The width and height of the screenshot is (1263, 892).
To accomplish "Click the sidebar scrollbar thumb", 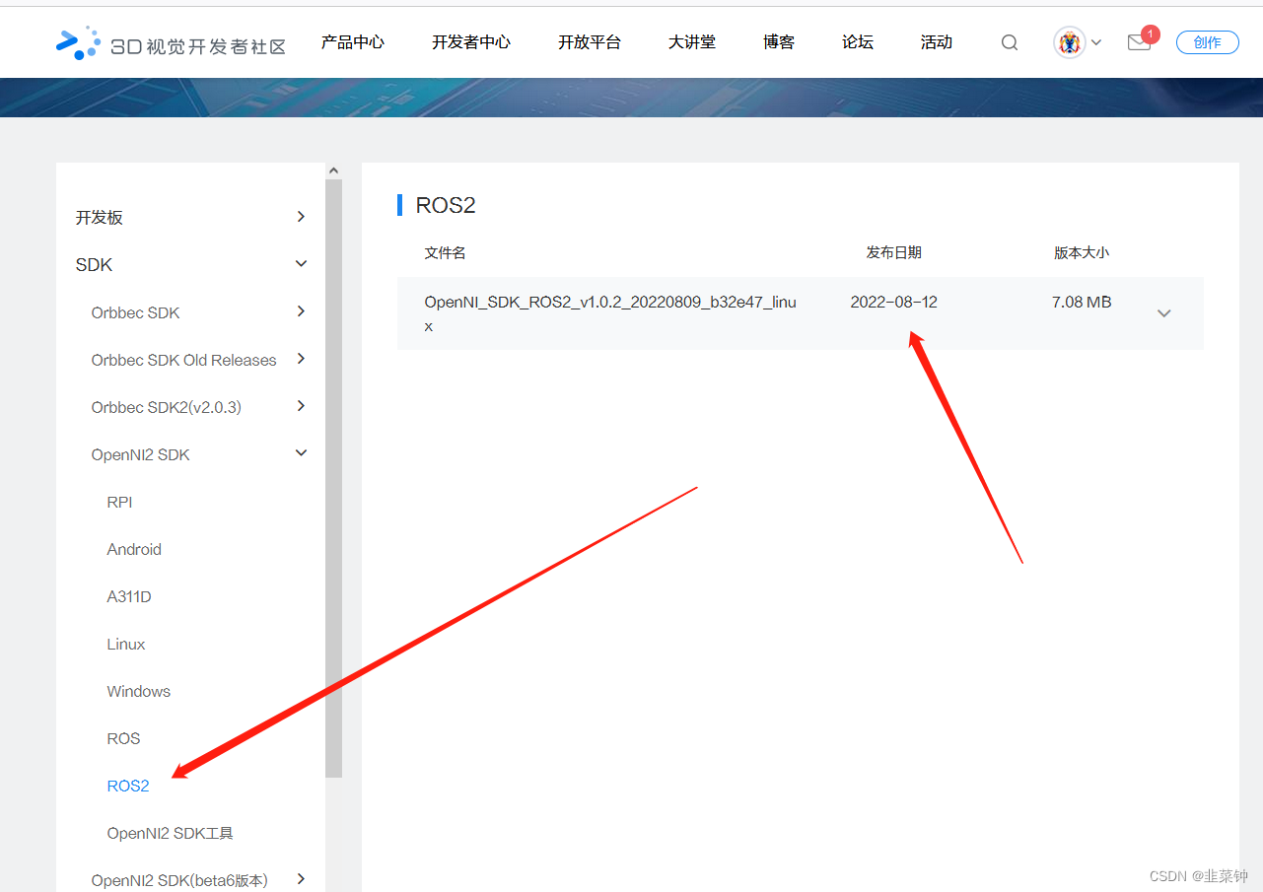I will pyautogui.click(x=333, y=478).
